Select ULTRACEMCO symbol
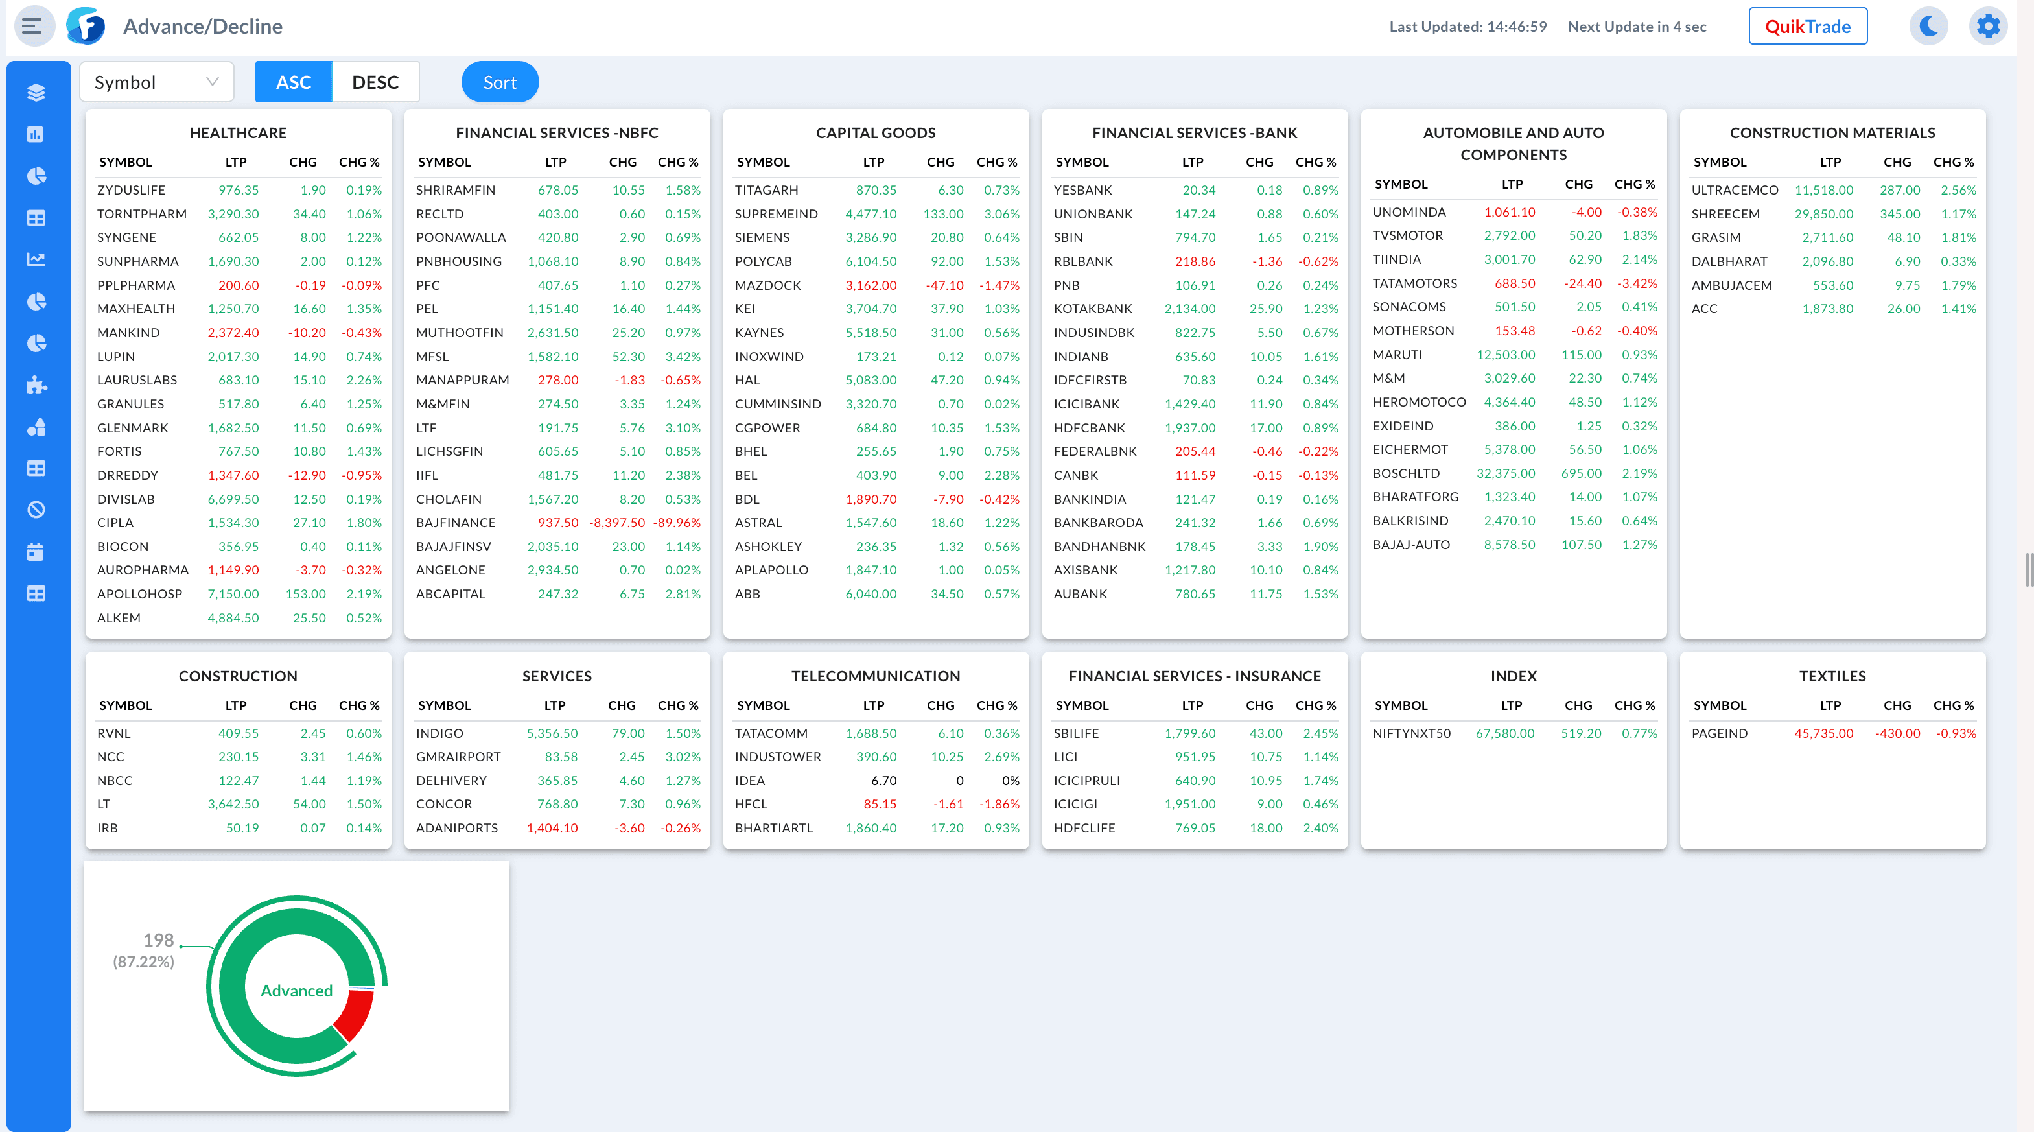 pos(1735,189)
